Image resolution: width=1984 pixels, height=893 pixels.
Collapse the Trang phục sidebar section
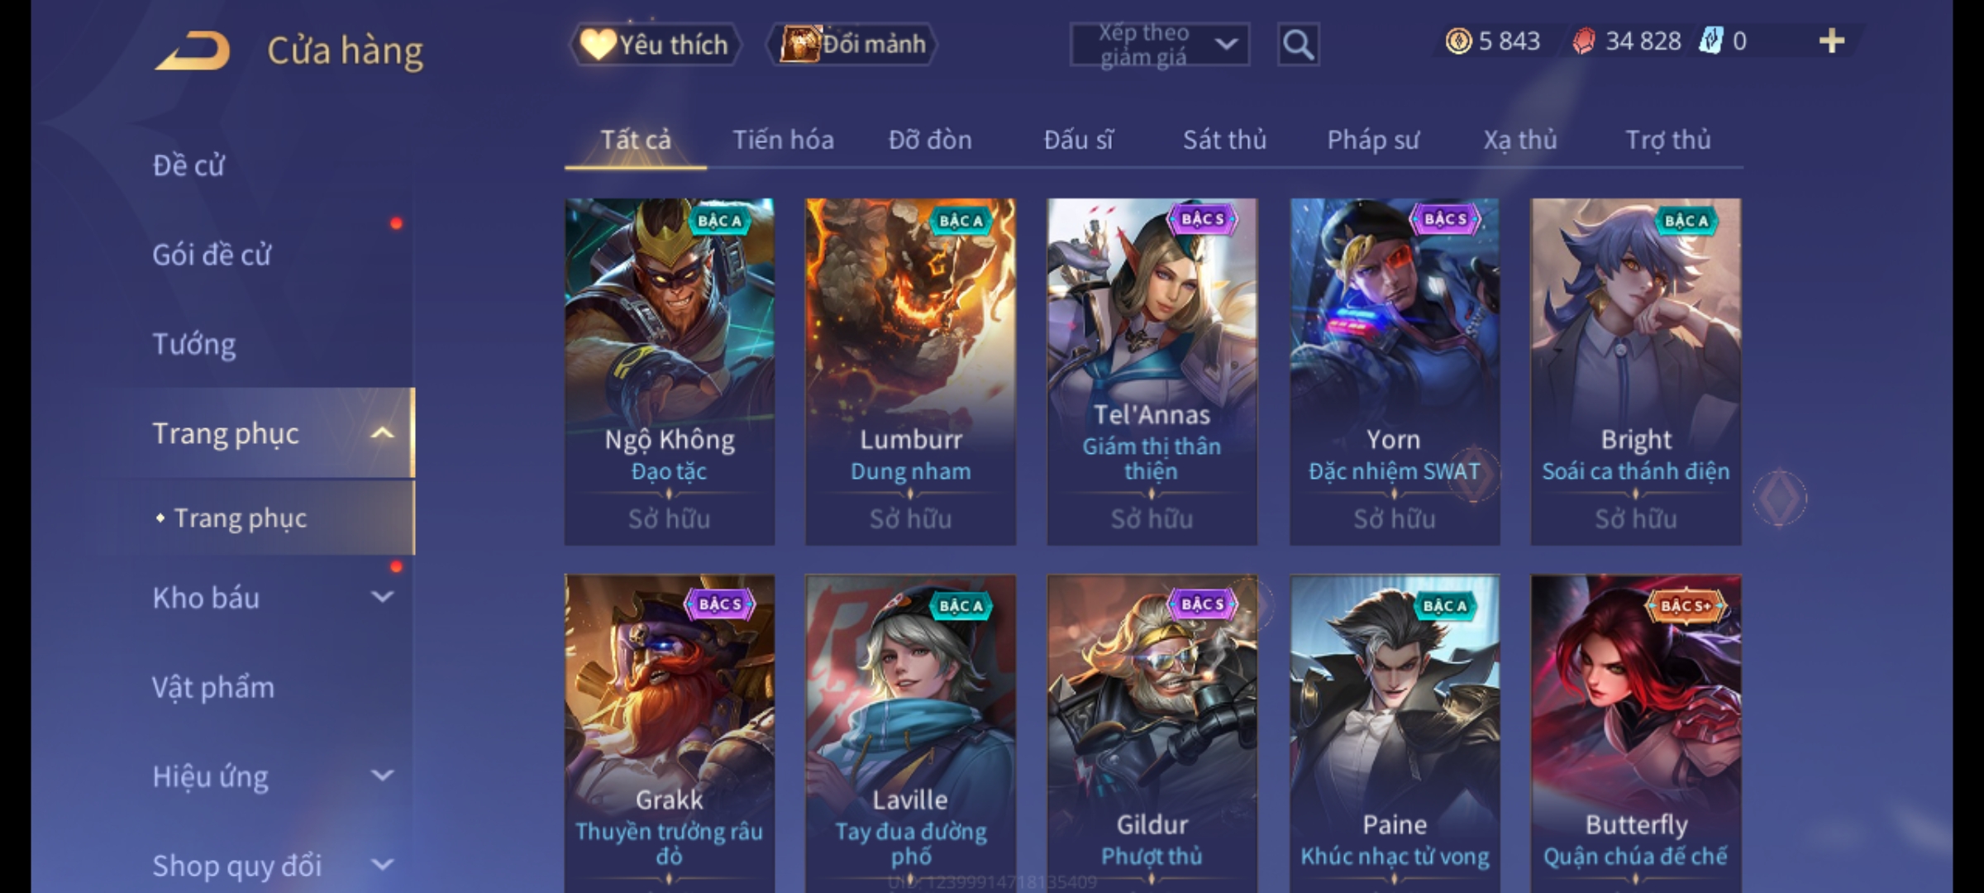point(382,433)
